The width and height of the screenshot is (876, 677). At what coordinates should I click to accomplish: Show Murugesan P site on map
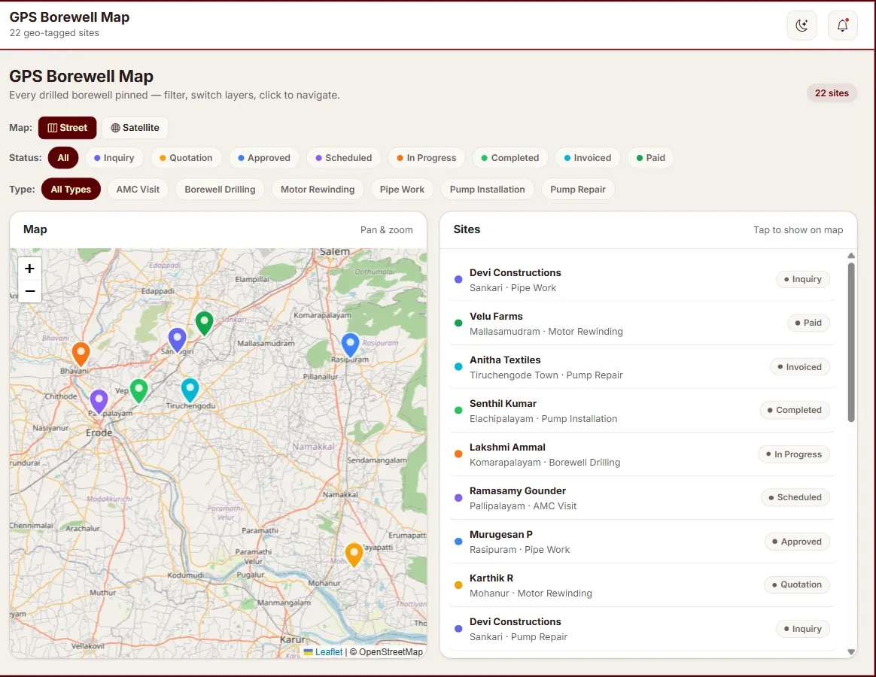[641, 542]
